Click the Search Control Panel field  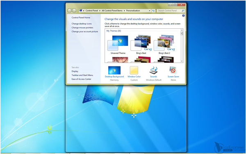pyautogui.click(x=169, y=11)
